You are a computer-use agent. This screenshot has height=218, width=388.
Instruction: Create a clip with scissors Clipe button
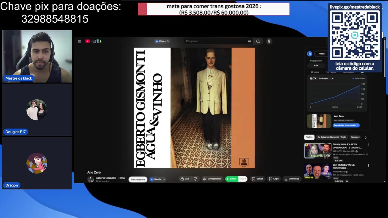click(x=274, y=179)
